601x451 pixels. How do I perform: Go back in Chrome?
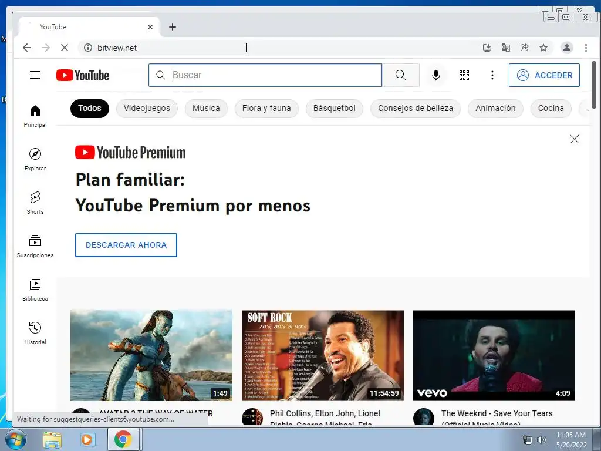pyautogui.click(x=27, y=48)
